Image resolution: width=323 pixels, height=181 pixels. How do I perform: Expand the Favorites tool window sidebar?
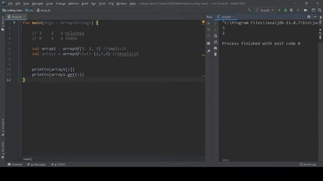pyautogui.click(x=3, y=150)
